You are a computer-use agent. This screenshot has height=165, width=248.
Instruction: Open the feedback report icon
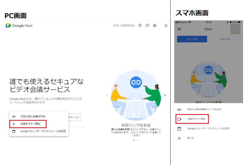click(147, 25)
